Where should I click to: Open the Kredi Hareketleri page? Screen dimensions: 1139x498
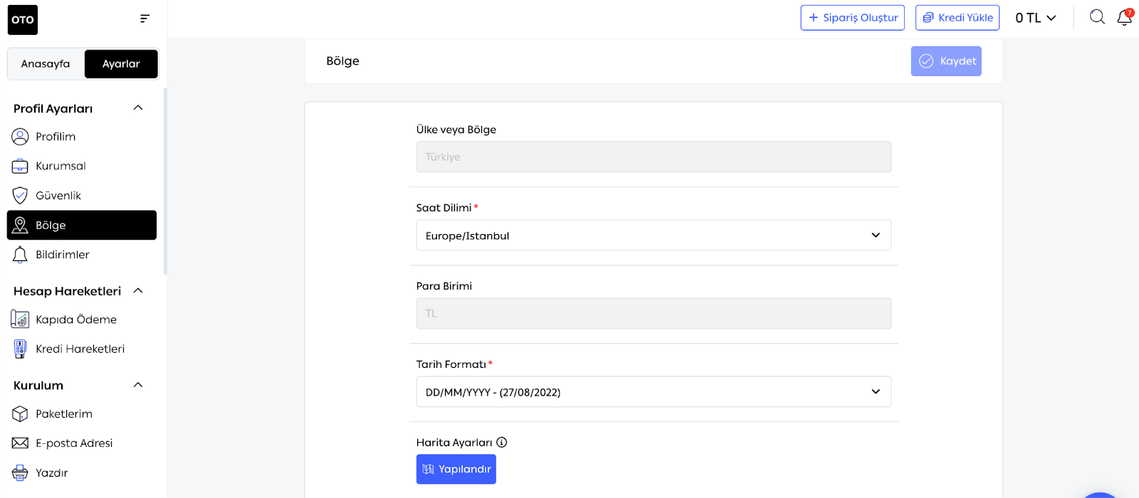[x=82, y=349]
